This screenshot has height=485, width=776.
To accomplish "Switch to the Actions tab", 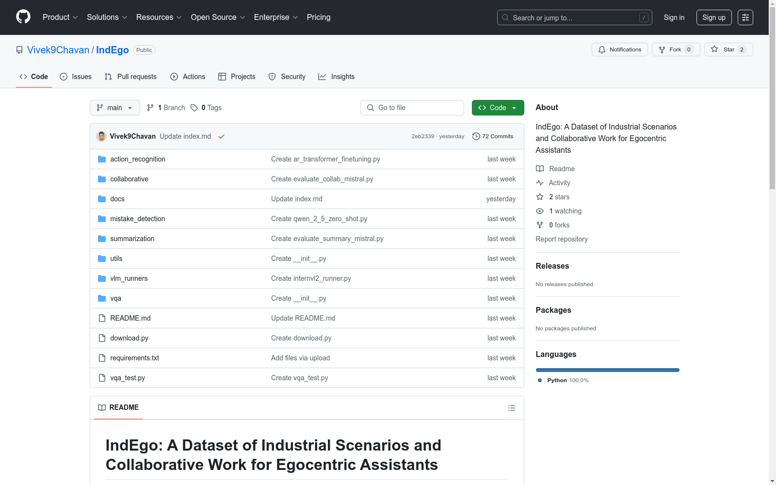I will pyautogui.click(x=188, y=77).
